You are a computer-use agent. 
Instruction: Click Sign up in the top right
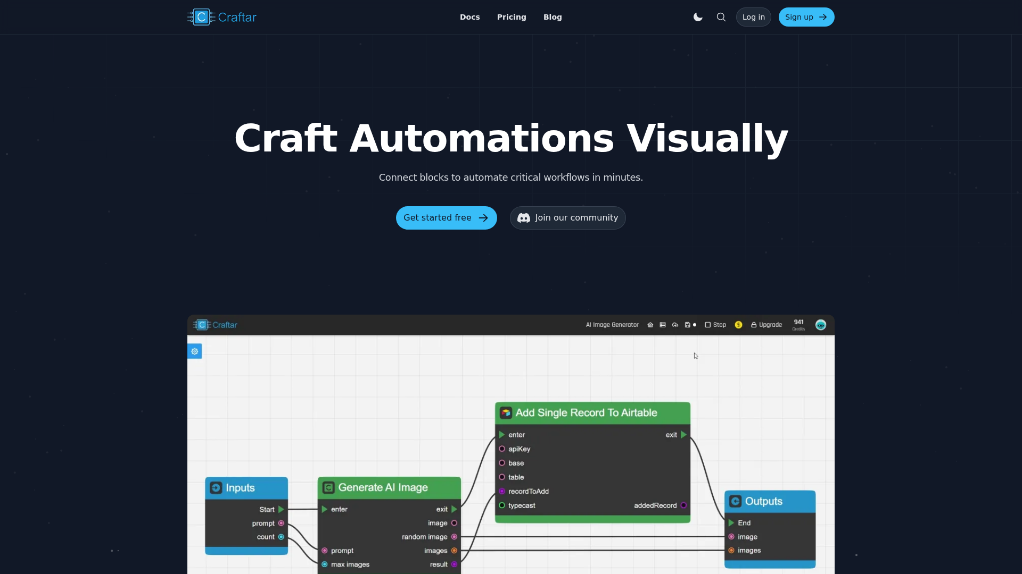[x=806, y=16]
